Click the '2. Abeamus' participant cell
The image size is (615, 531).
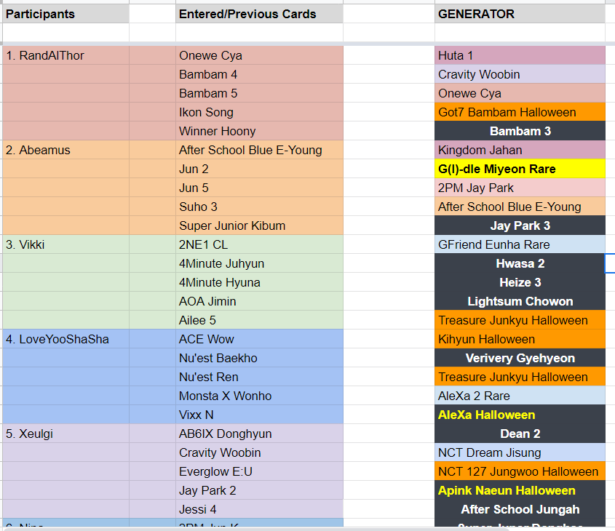[x=66, y=150]
